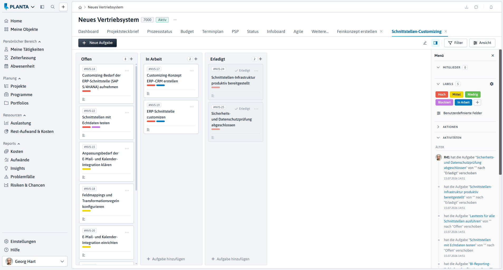503x270 pixels.
Task: Refresh the page with reload icon
Action: [476, 7]
